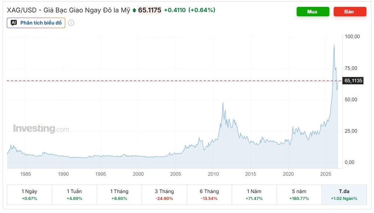
Task: Switch to the 3 Tháng timeframe
Action: [x=164, y=195]
